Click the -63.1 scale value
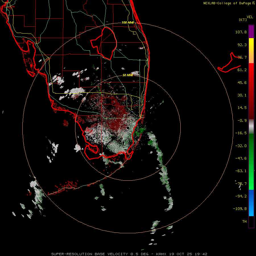The image size is (256, 256). click(241, 171)
